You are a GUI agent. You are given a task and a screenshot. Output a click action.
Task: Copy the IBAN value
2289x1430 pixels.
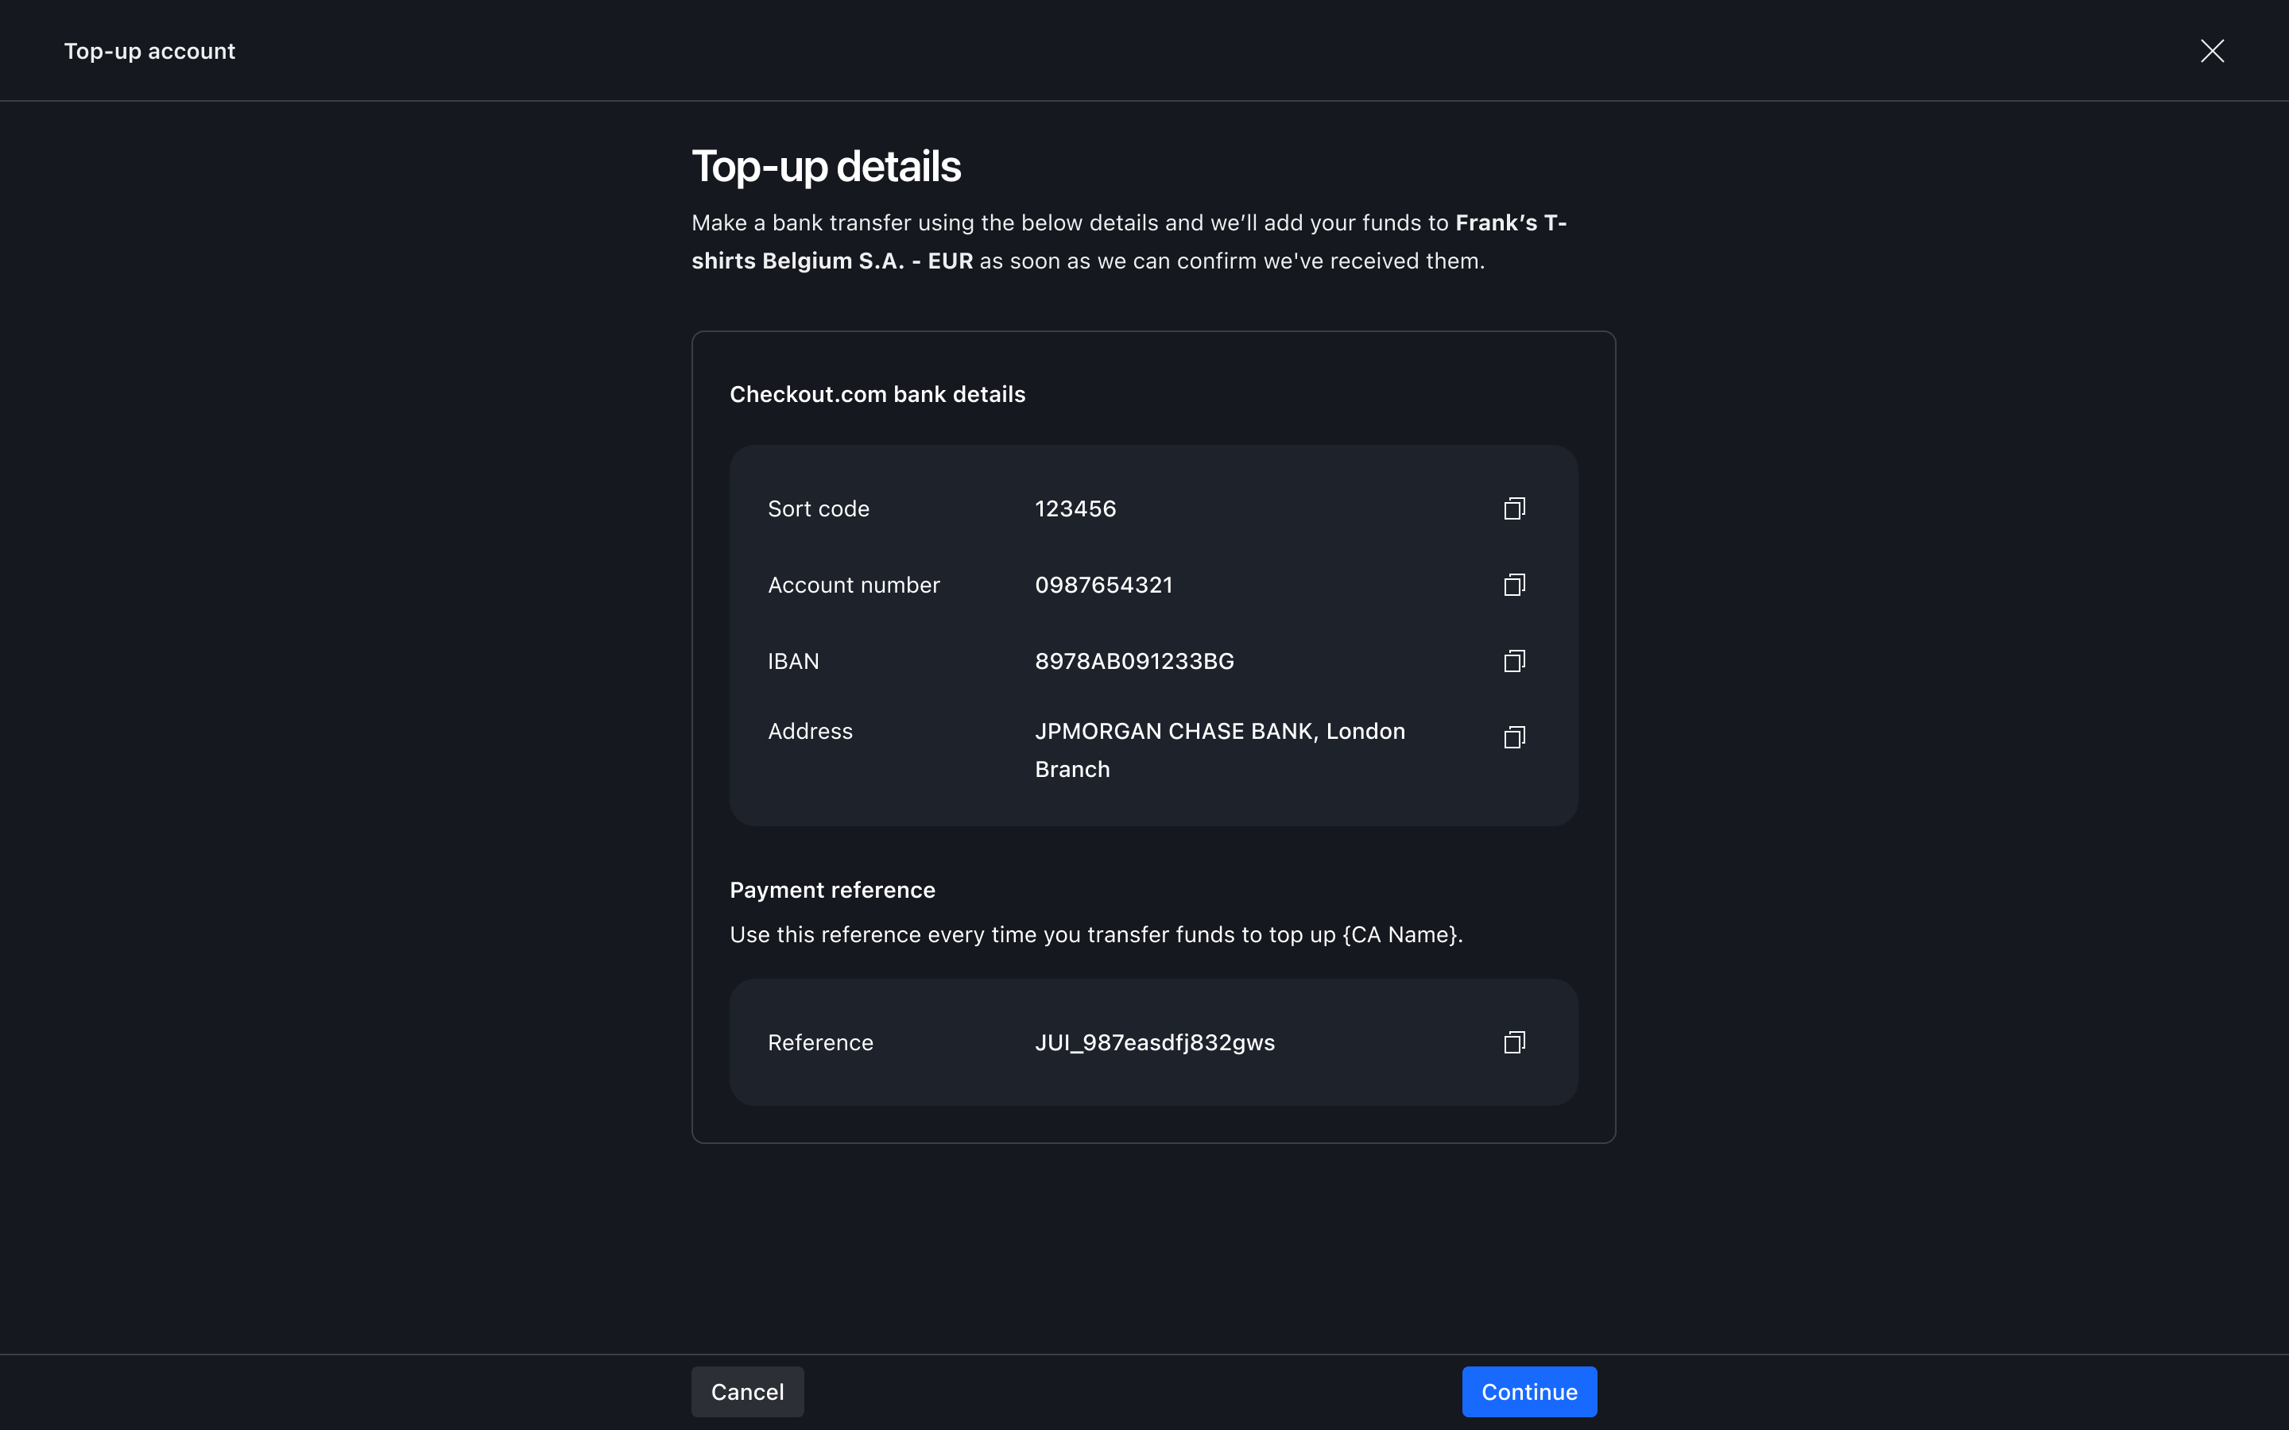click(1514, 661)
